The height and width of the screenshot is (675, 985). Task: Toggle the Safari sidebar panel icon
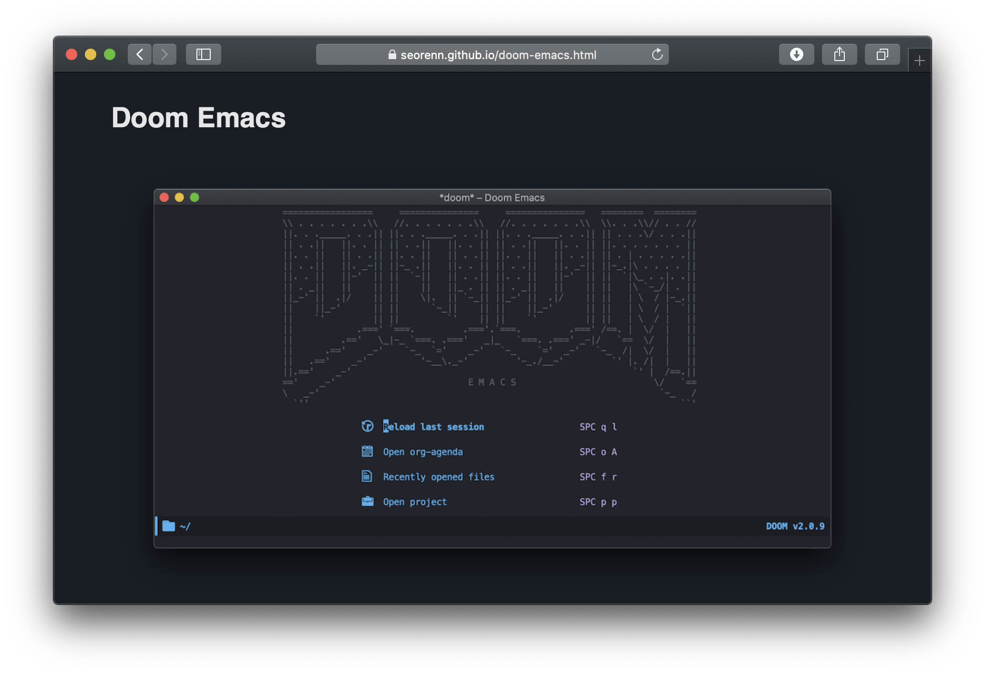click(x=204, y=54)
